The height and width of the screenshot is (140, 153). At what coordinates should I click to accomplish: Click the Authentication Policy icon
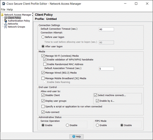tap(6, 21)
